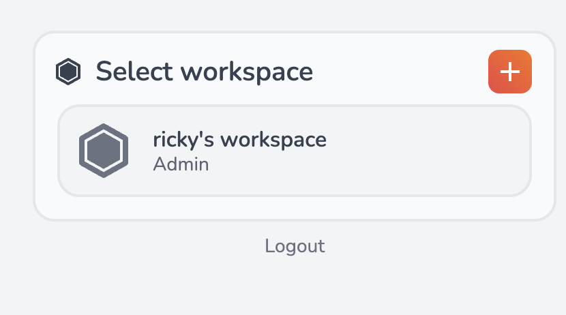Screen dimensions: 566x315
Task: Click the Admin role label
Action: tap(181, 164)
